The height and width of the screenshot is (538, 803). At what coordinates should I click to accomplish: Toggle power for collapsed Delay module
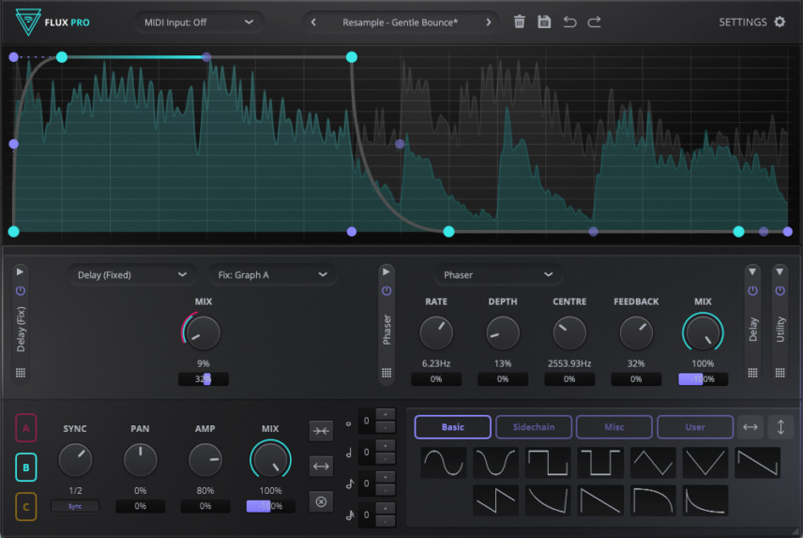point(752,290)
